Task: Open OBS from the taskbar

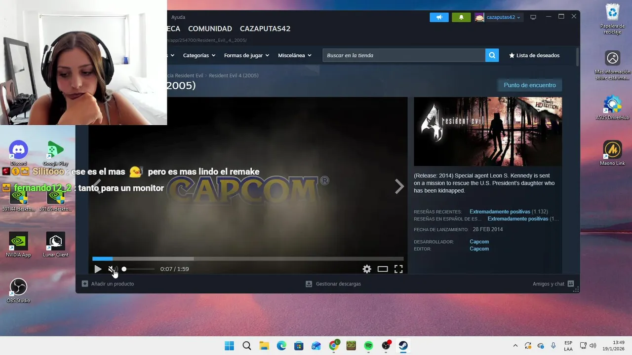Action: (x=386, y=346)
